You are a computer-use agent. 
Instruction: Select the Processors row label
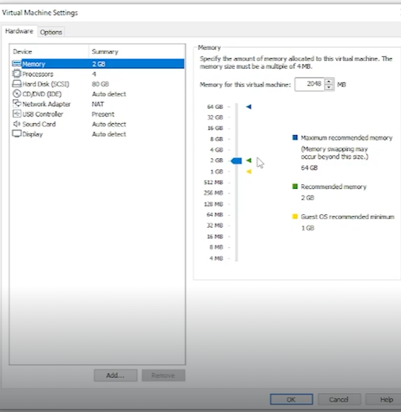coord(38,74)
